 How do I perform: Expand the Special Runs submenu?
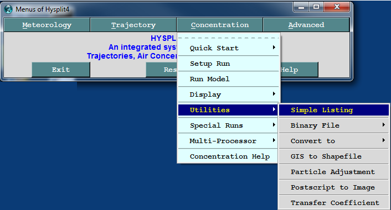coord(228,125)
